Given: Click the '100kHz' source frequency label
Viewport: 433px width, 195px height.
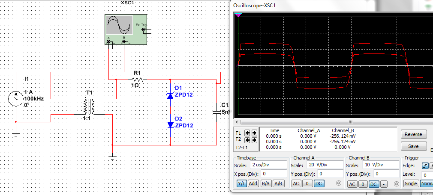Looking at the screenshot, I should point(34,99).
